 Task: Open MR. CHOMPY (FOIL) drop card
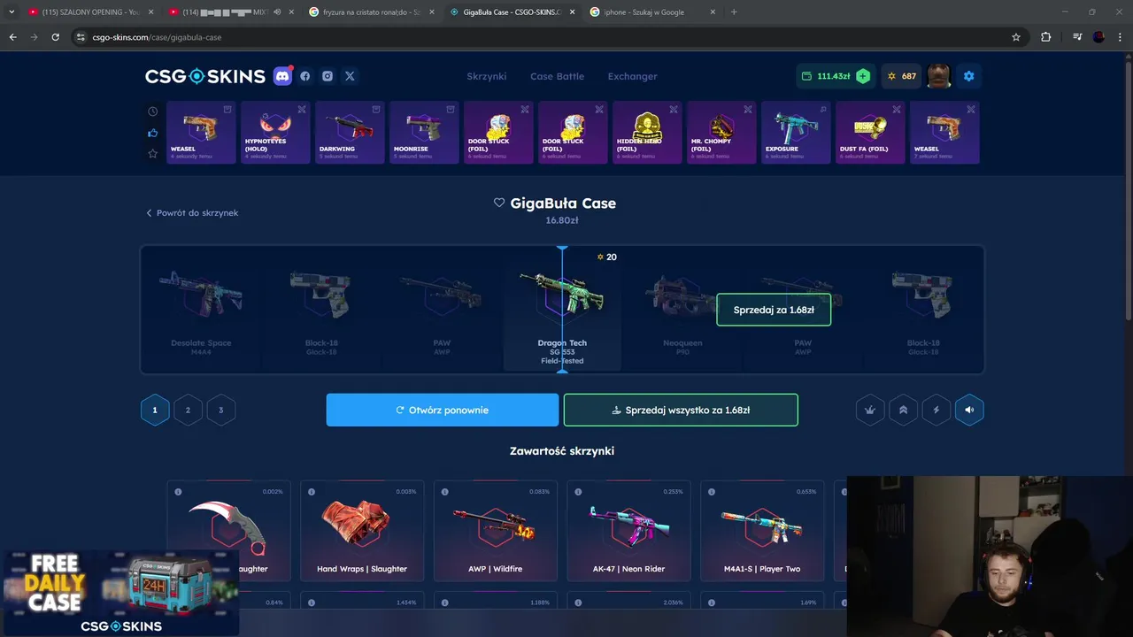click(721, 133)
